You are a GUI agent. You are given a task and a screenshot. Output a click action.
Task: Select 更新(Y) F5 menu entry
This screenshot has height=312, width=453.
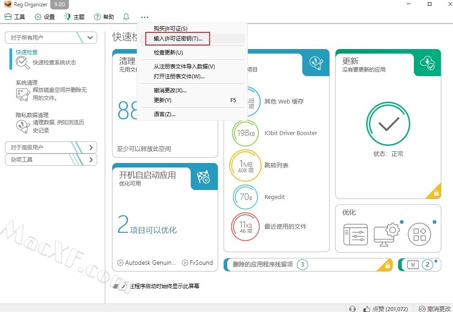192,100
